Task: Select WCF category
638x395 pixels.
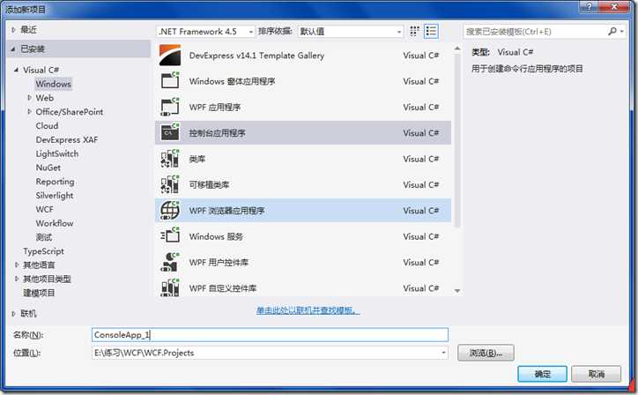Action: click(44, 209)
